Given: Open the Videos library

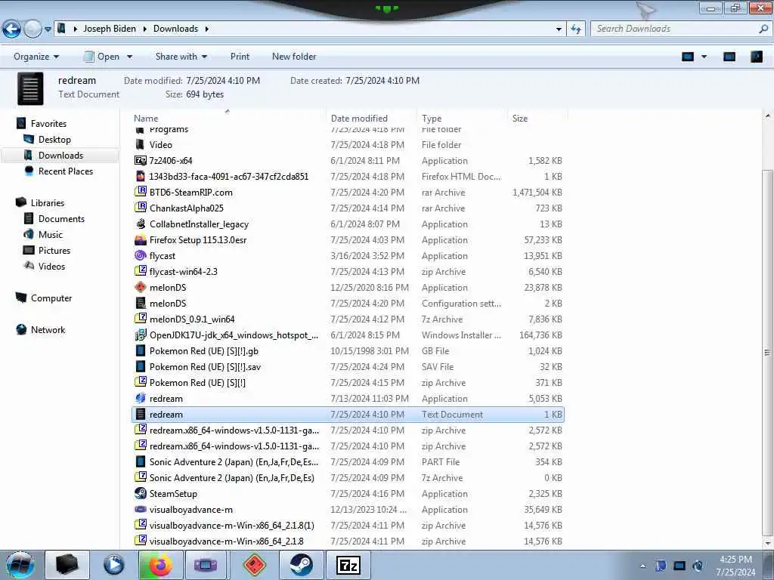Looking at the screenshot, I should click(51, 266).
